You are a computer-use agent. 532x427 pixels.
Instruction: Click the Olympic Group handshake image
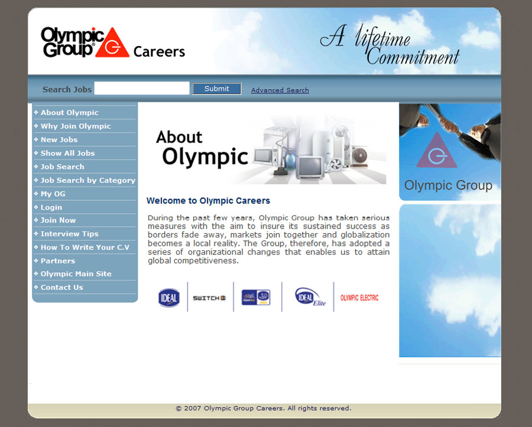coord(450,152)
